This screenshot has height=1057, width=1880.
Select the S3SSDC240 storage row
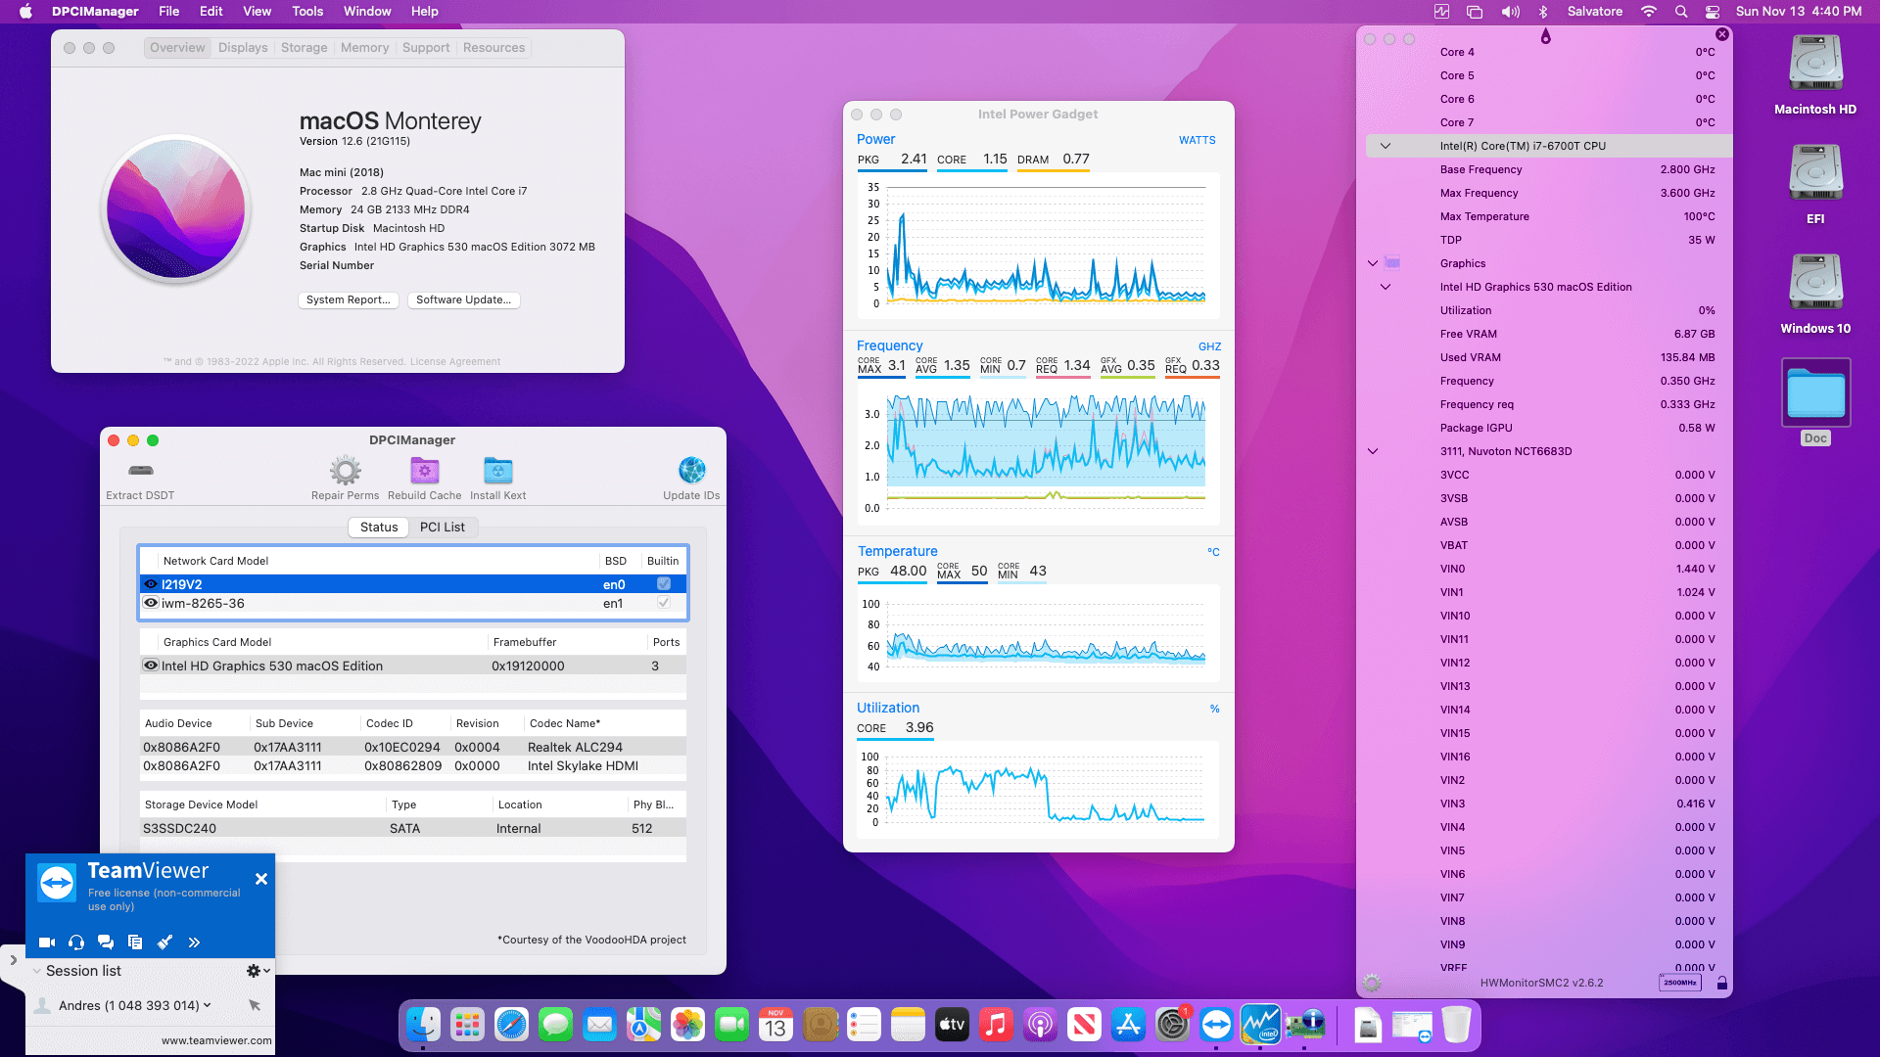tap(413, 828)
